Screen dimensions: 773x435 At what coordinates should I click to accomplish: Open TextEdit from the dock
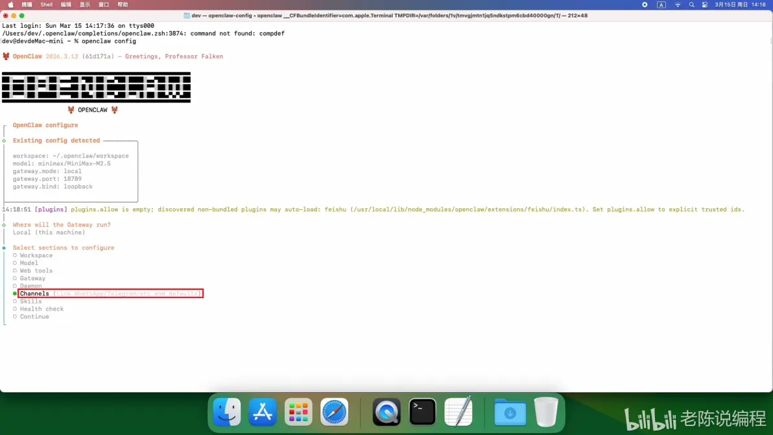pyautogui.click(x=458, y=412)
